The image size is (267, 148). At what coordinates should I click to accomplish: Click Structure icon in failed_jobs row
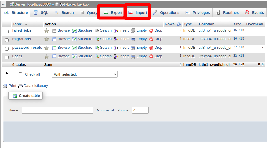pyautogui.click(x=74, y=31)
